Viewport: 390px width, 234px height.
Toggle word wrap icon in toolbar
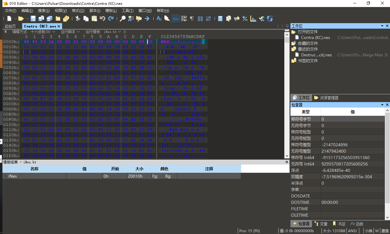coord(184,19)
